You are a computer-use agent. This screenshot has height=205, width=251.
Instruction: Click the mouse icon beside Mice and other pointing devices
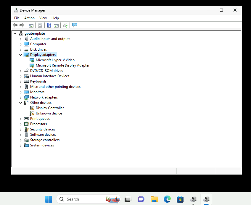[x=26, y=87]
